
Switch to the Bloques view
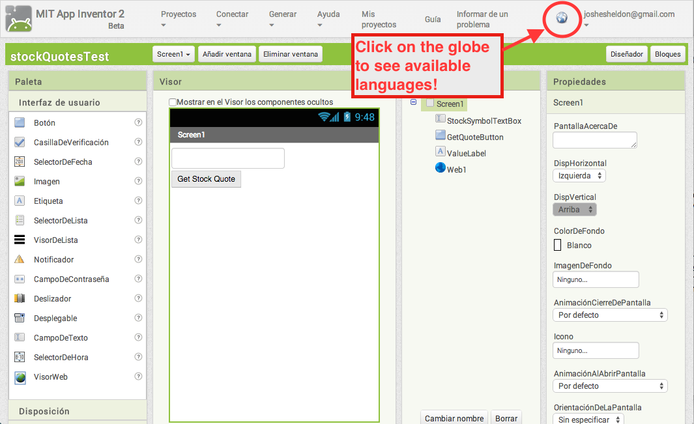pyautogui.click(x=668, y=54)
